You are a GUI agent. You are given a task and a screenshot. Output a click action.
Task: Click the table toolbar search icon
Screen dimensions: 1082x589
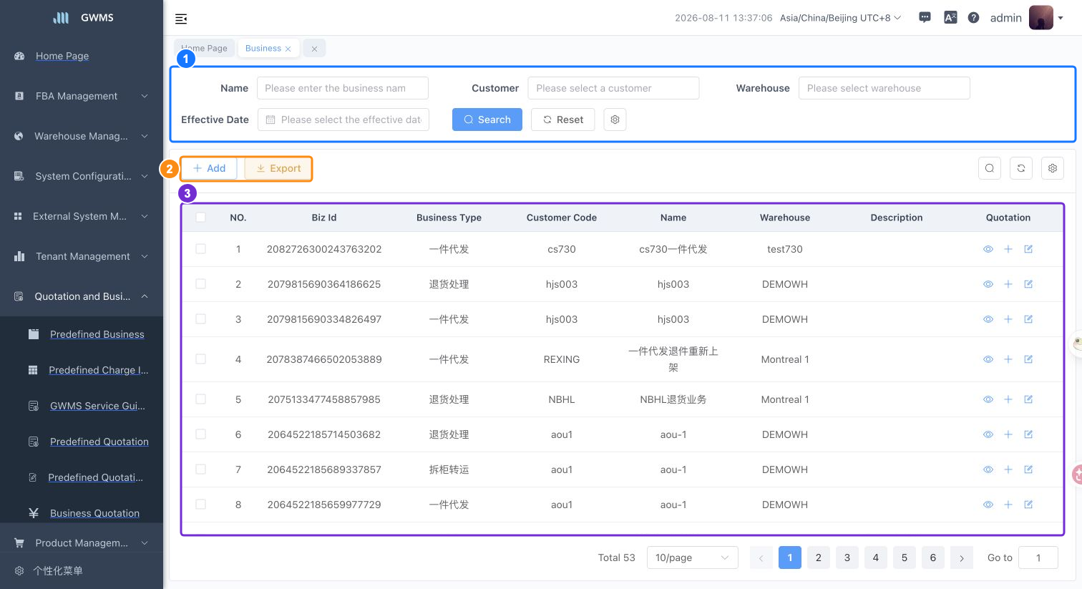pyautogui.click(x=990, y=168)
